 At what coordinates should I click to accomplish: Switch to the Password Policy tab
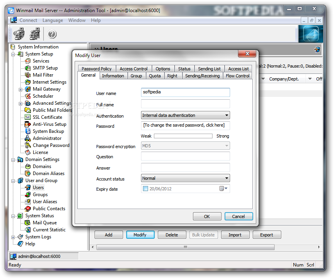[97, 69]
